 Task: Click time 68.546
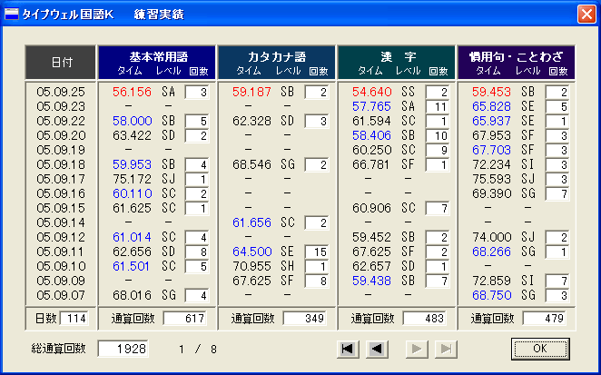click(251, 165)
